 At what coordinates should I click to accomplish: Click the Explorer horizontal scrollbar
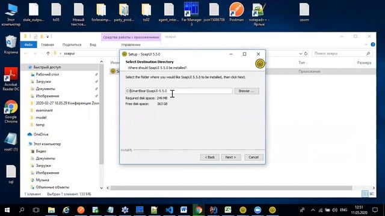coord(231,188)
